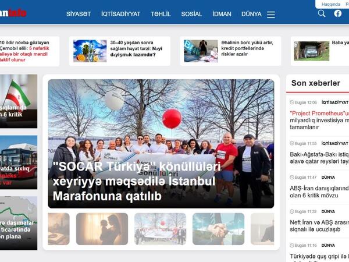Open the healthy lifestyle article thumbnail
Viewport: 349px width, 262px height.
click(x=90, y=51)
